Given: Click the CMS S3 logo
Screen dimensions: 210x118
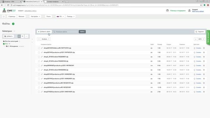Looking at the screenshot, I should coord(9,10).
